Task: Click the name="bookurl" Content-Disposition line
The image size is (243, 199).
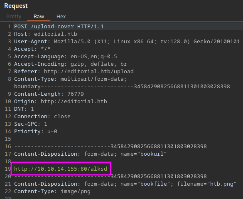Action: [x=91, y=154]
